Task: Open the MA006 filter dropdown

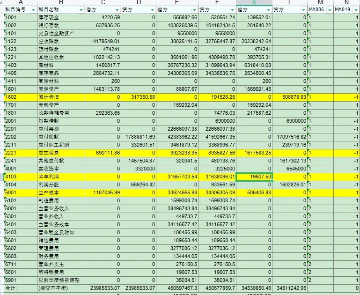Action: [330, 10]
